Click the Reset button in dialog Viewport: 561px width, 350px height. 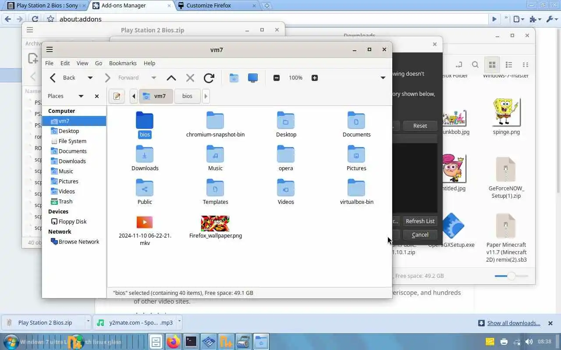coord(420,126)
